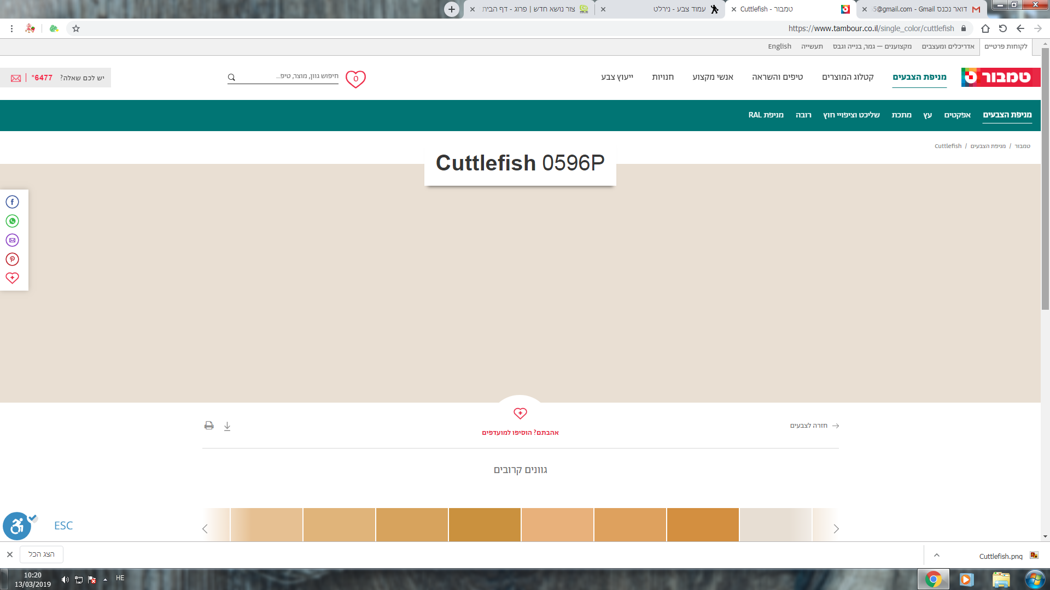Screen dimensions: 1050x590
Task: Switch site language to English
Action: [779, 46]
